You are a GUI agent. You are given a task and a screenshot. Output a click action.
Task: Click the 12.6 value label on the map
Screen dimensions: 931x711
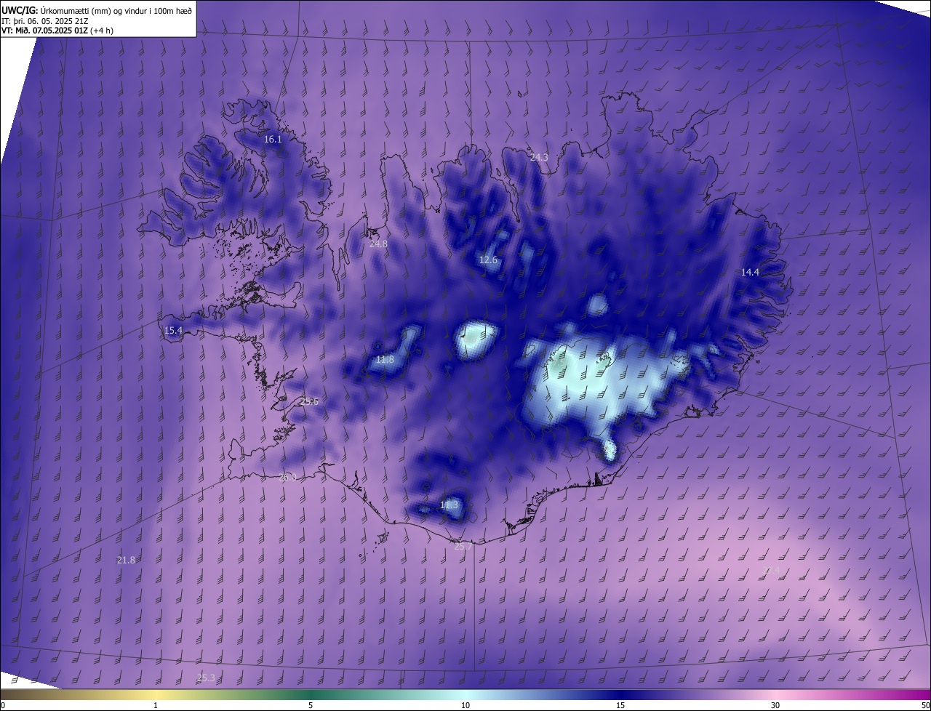coord(488,260)
